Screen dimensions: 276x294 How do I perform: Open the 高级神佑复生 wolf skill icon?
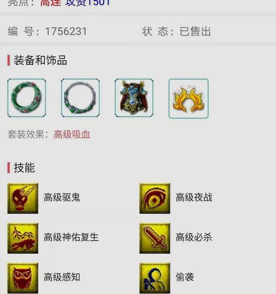pyautogui.click(x=23, y=238)
